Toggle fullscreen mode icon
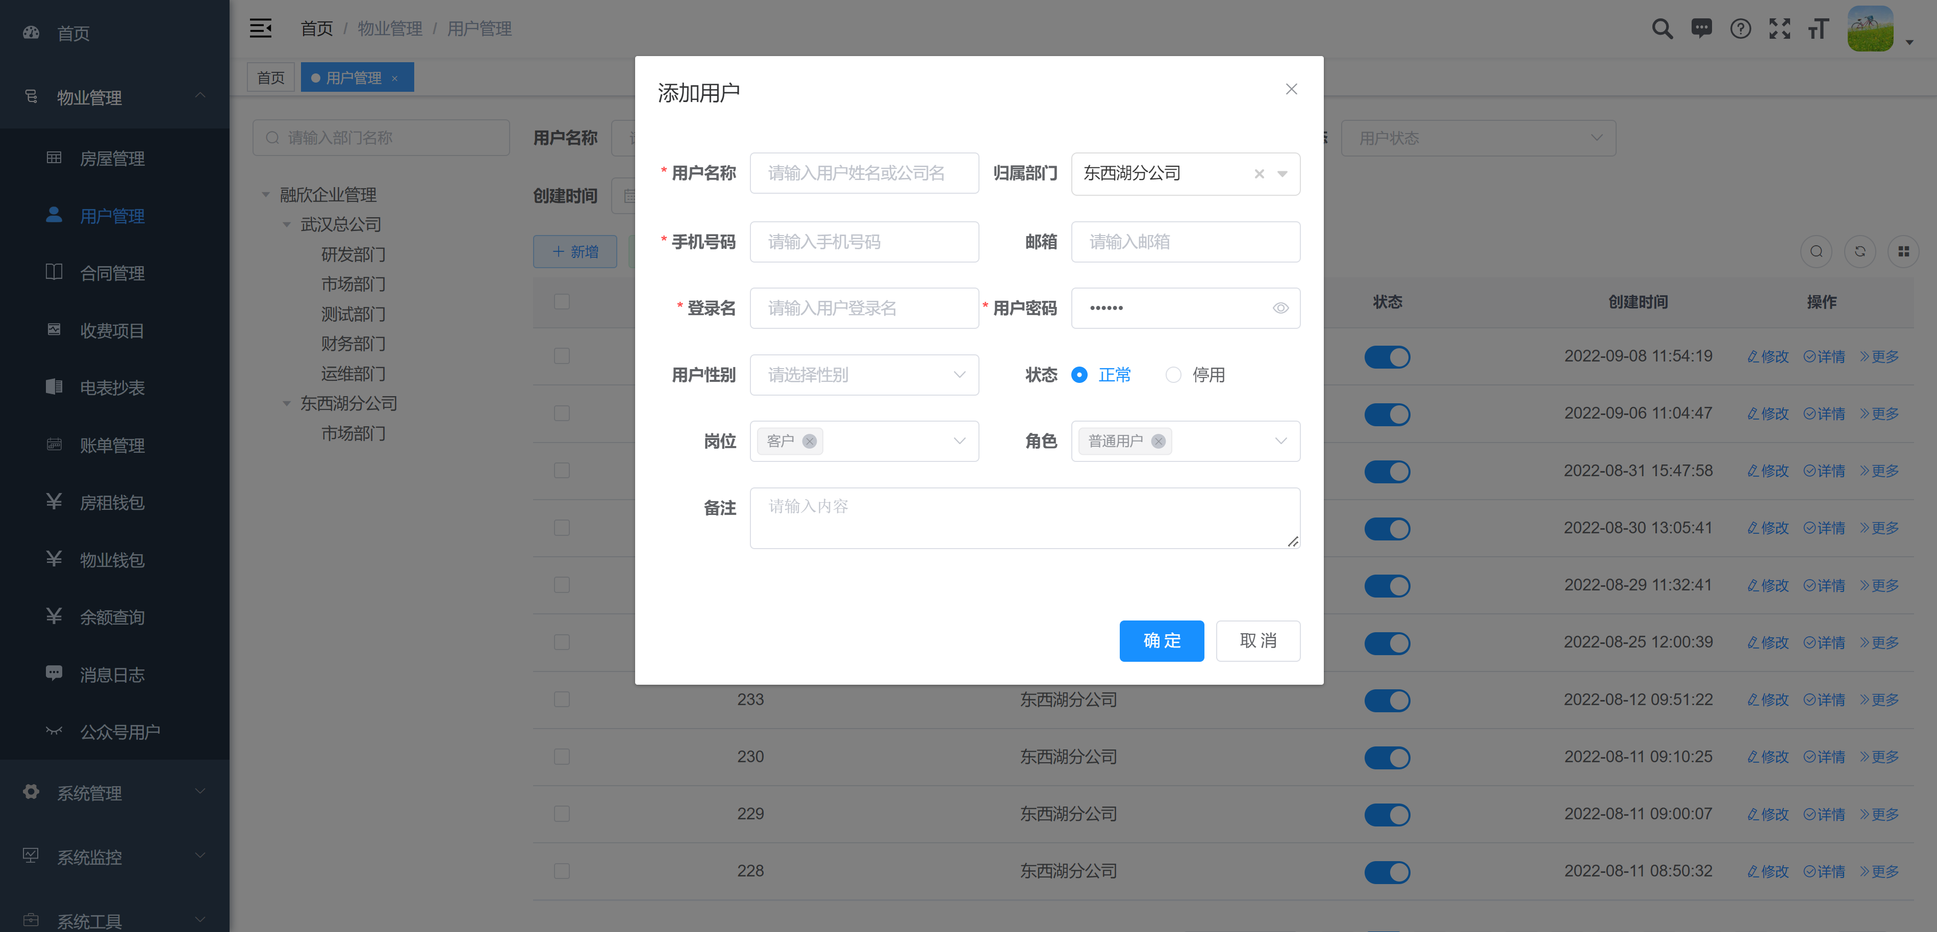This screenshot has width=1937, height=932. (1780, 29)
